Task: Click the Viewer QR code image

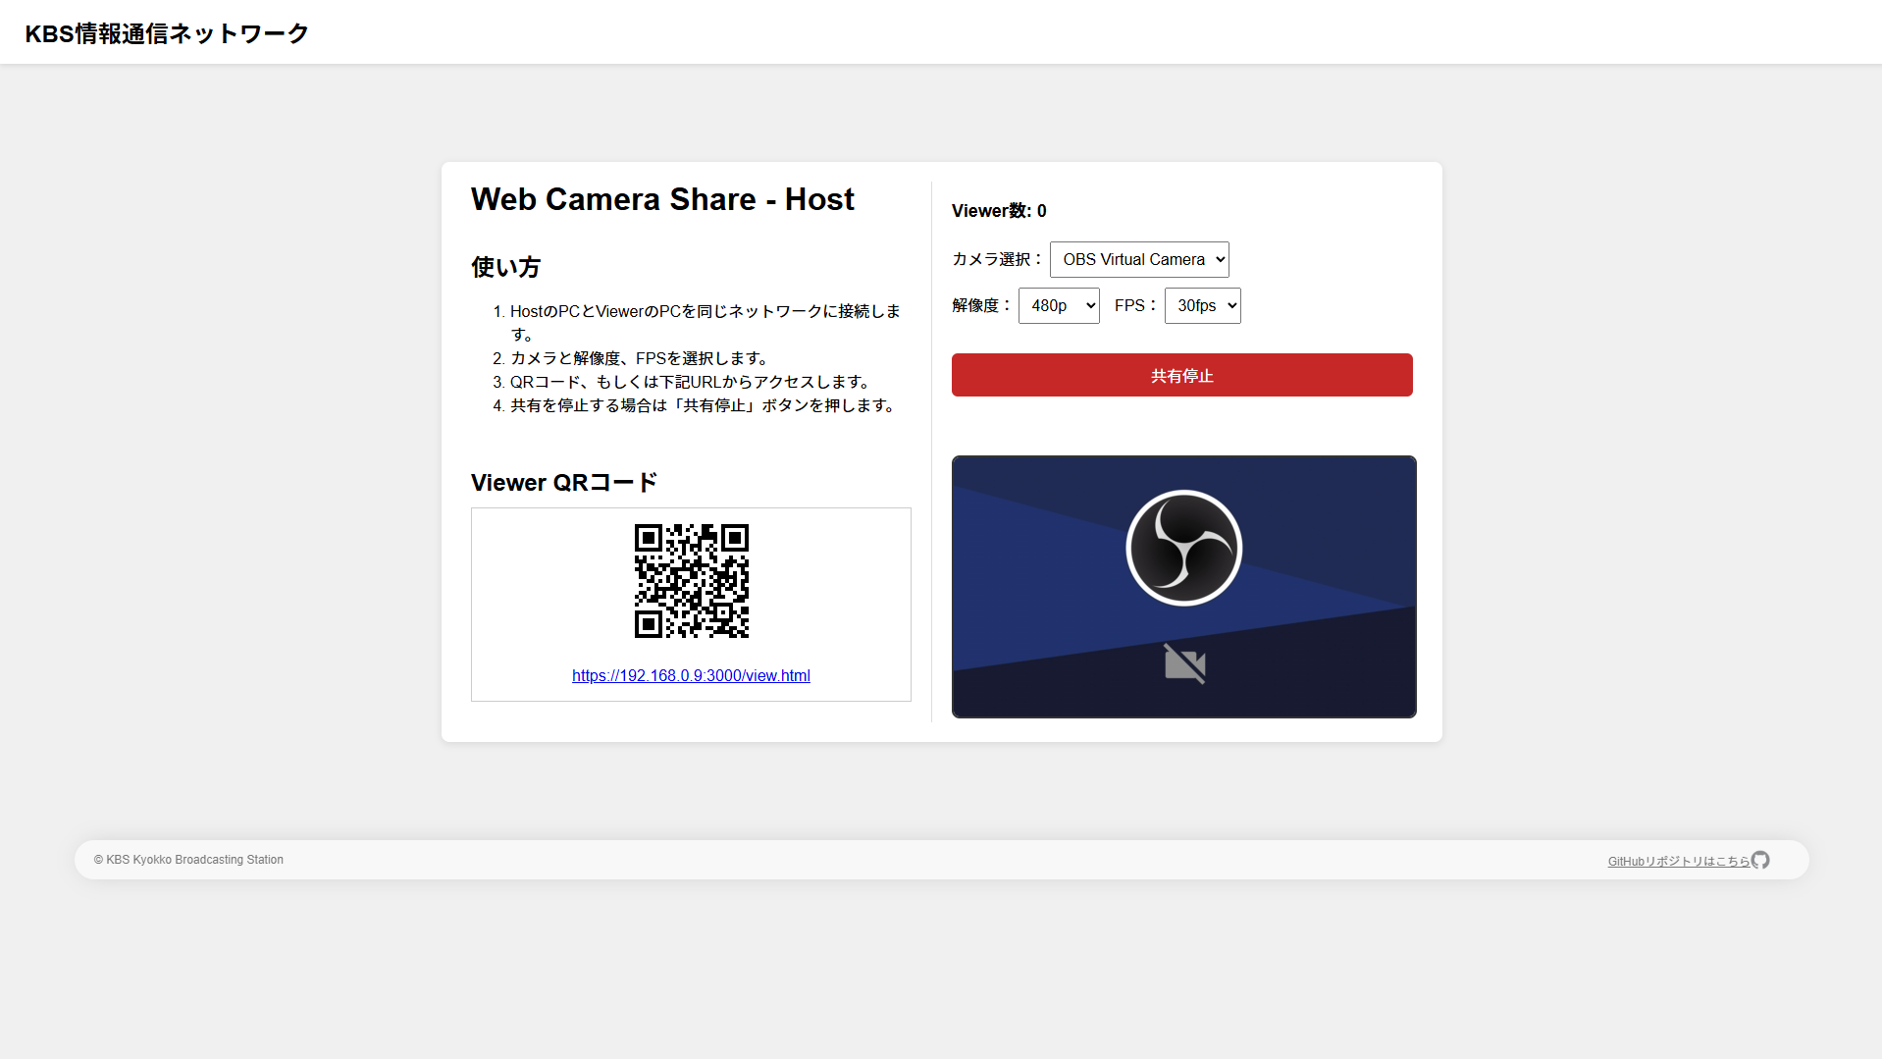Action: [x=691, y=581]
